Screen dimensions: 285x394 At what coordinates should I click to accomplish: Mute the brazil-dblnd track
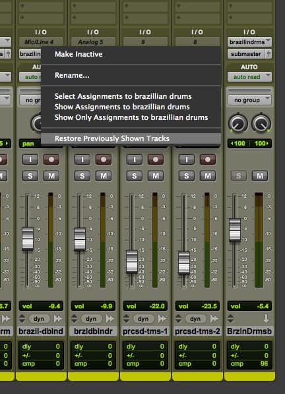point(51,176)
